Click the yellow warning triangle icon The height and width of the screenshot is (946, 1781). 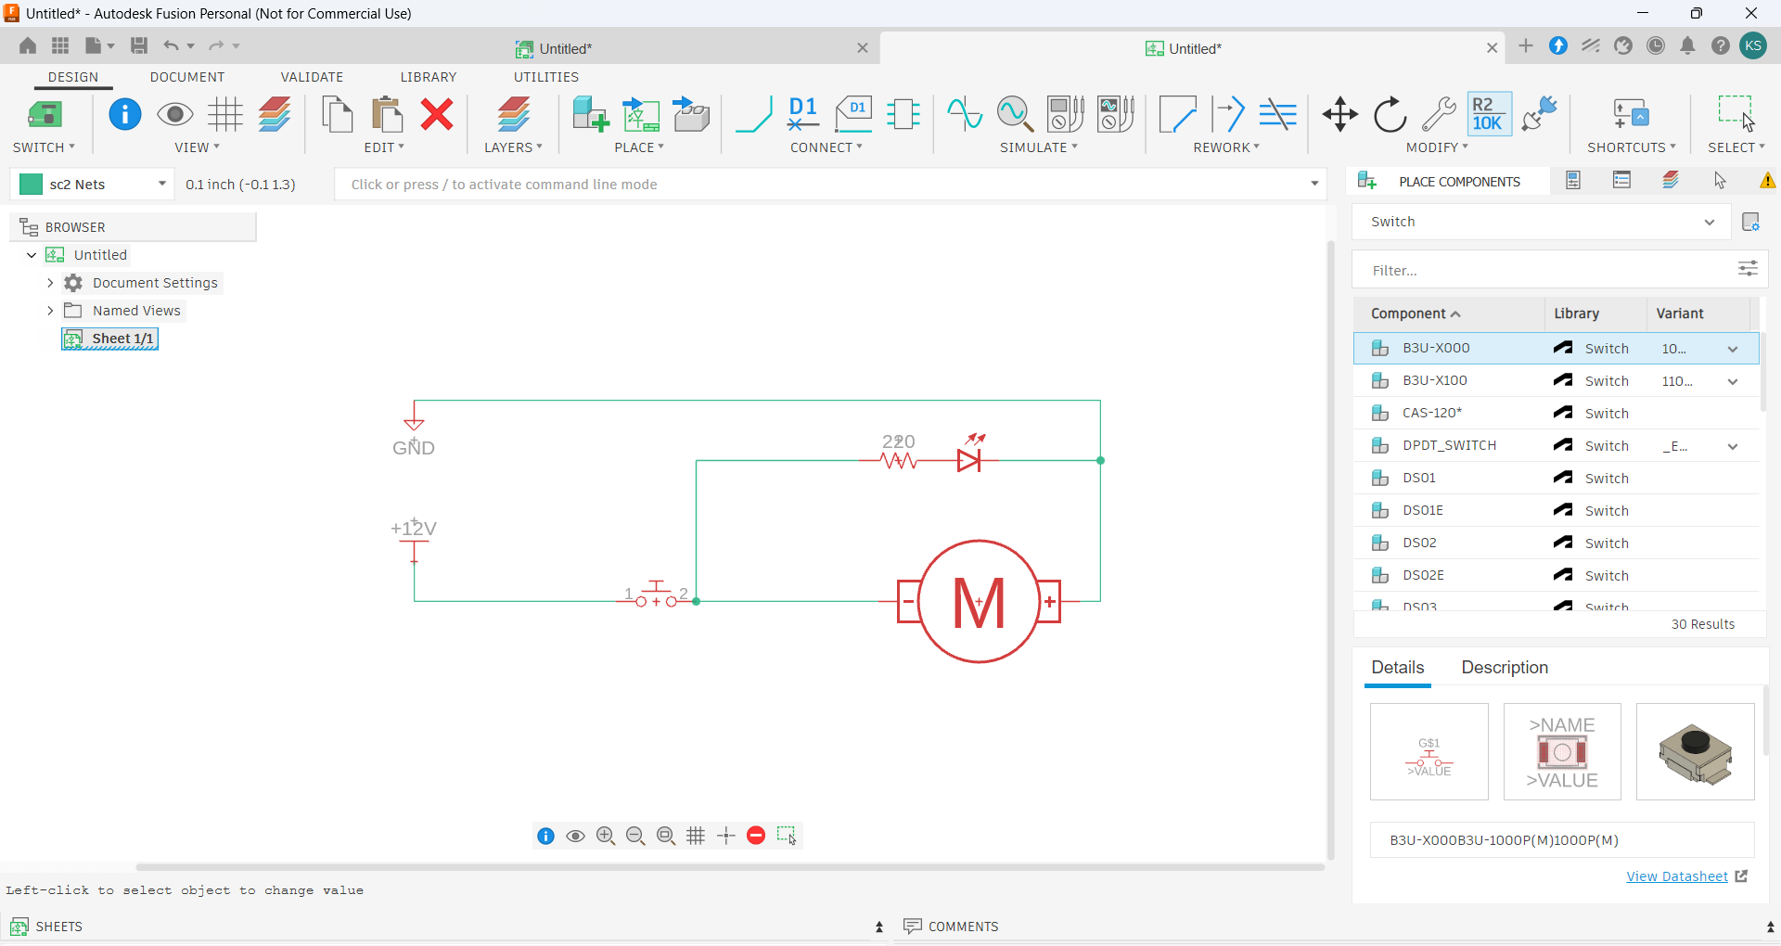point(1768,181)
